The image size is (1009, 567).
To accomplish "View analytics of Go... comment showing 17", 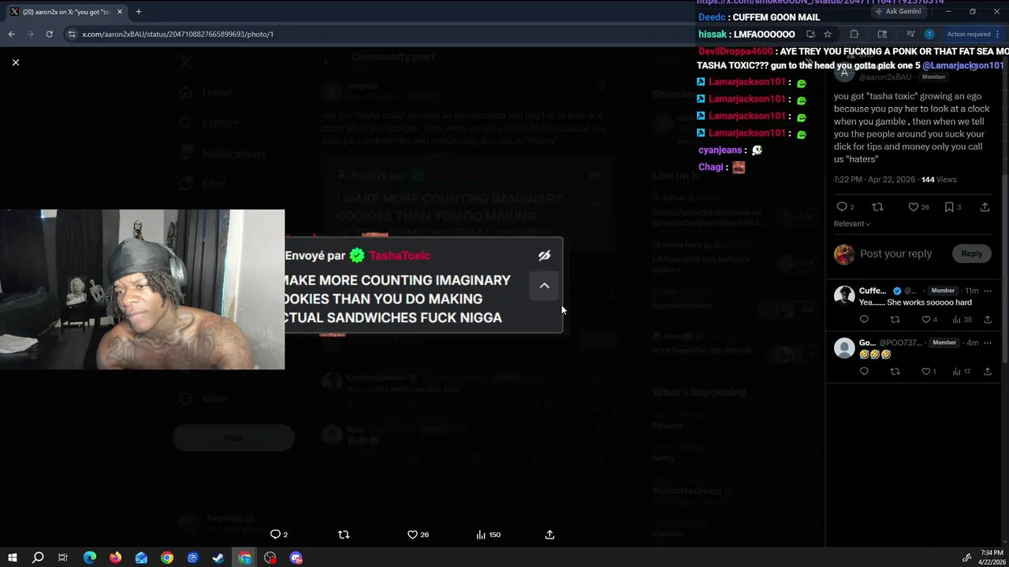I will point(962,372).
